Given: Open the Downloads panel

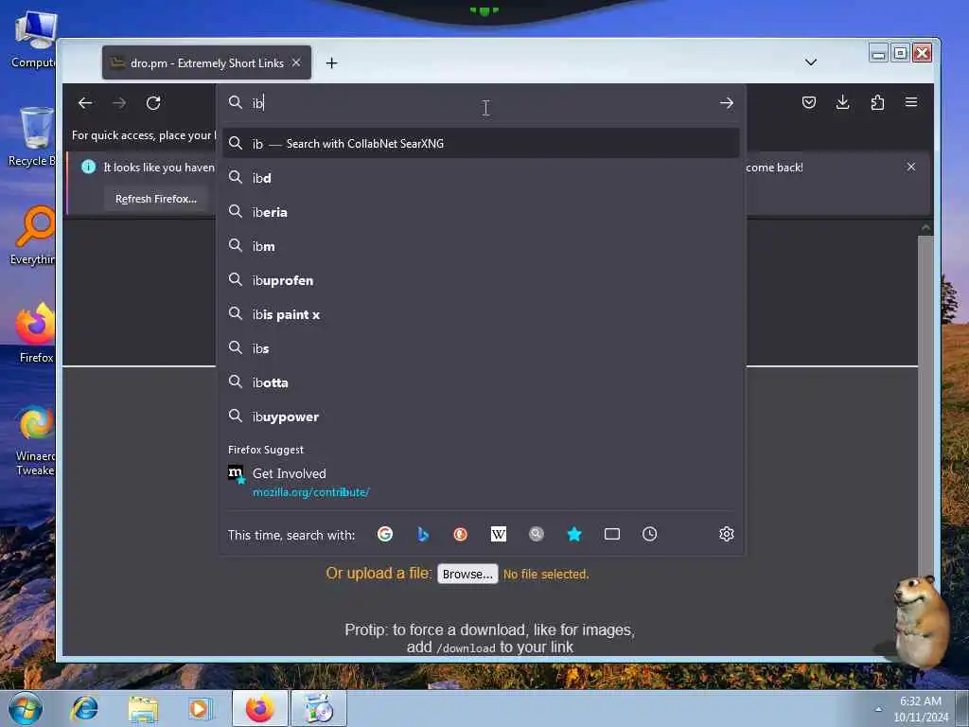Looking at the screenshot, I should click(x=842, y=102).
